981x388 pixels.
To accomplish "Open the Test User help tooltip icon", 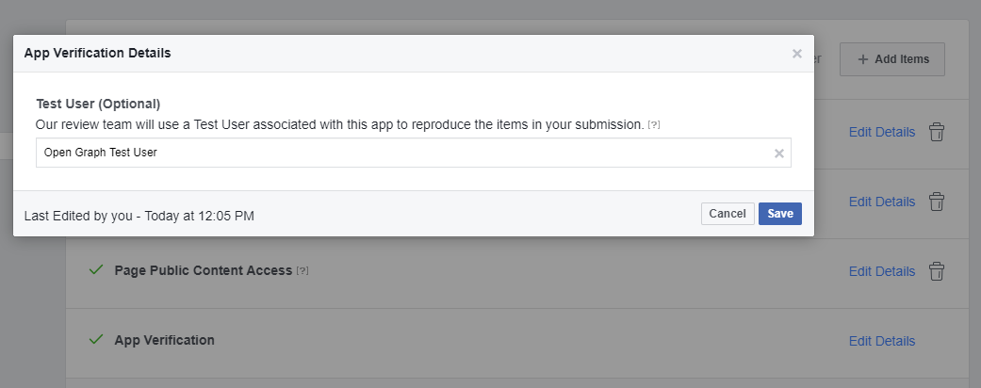I will pos(653,125).
